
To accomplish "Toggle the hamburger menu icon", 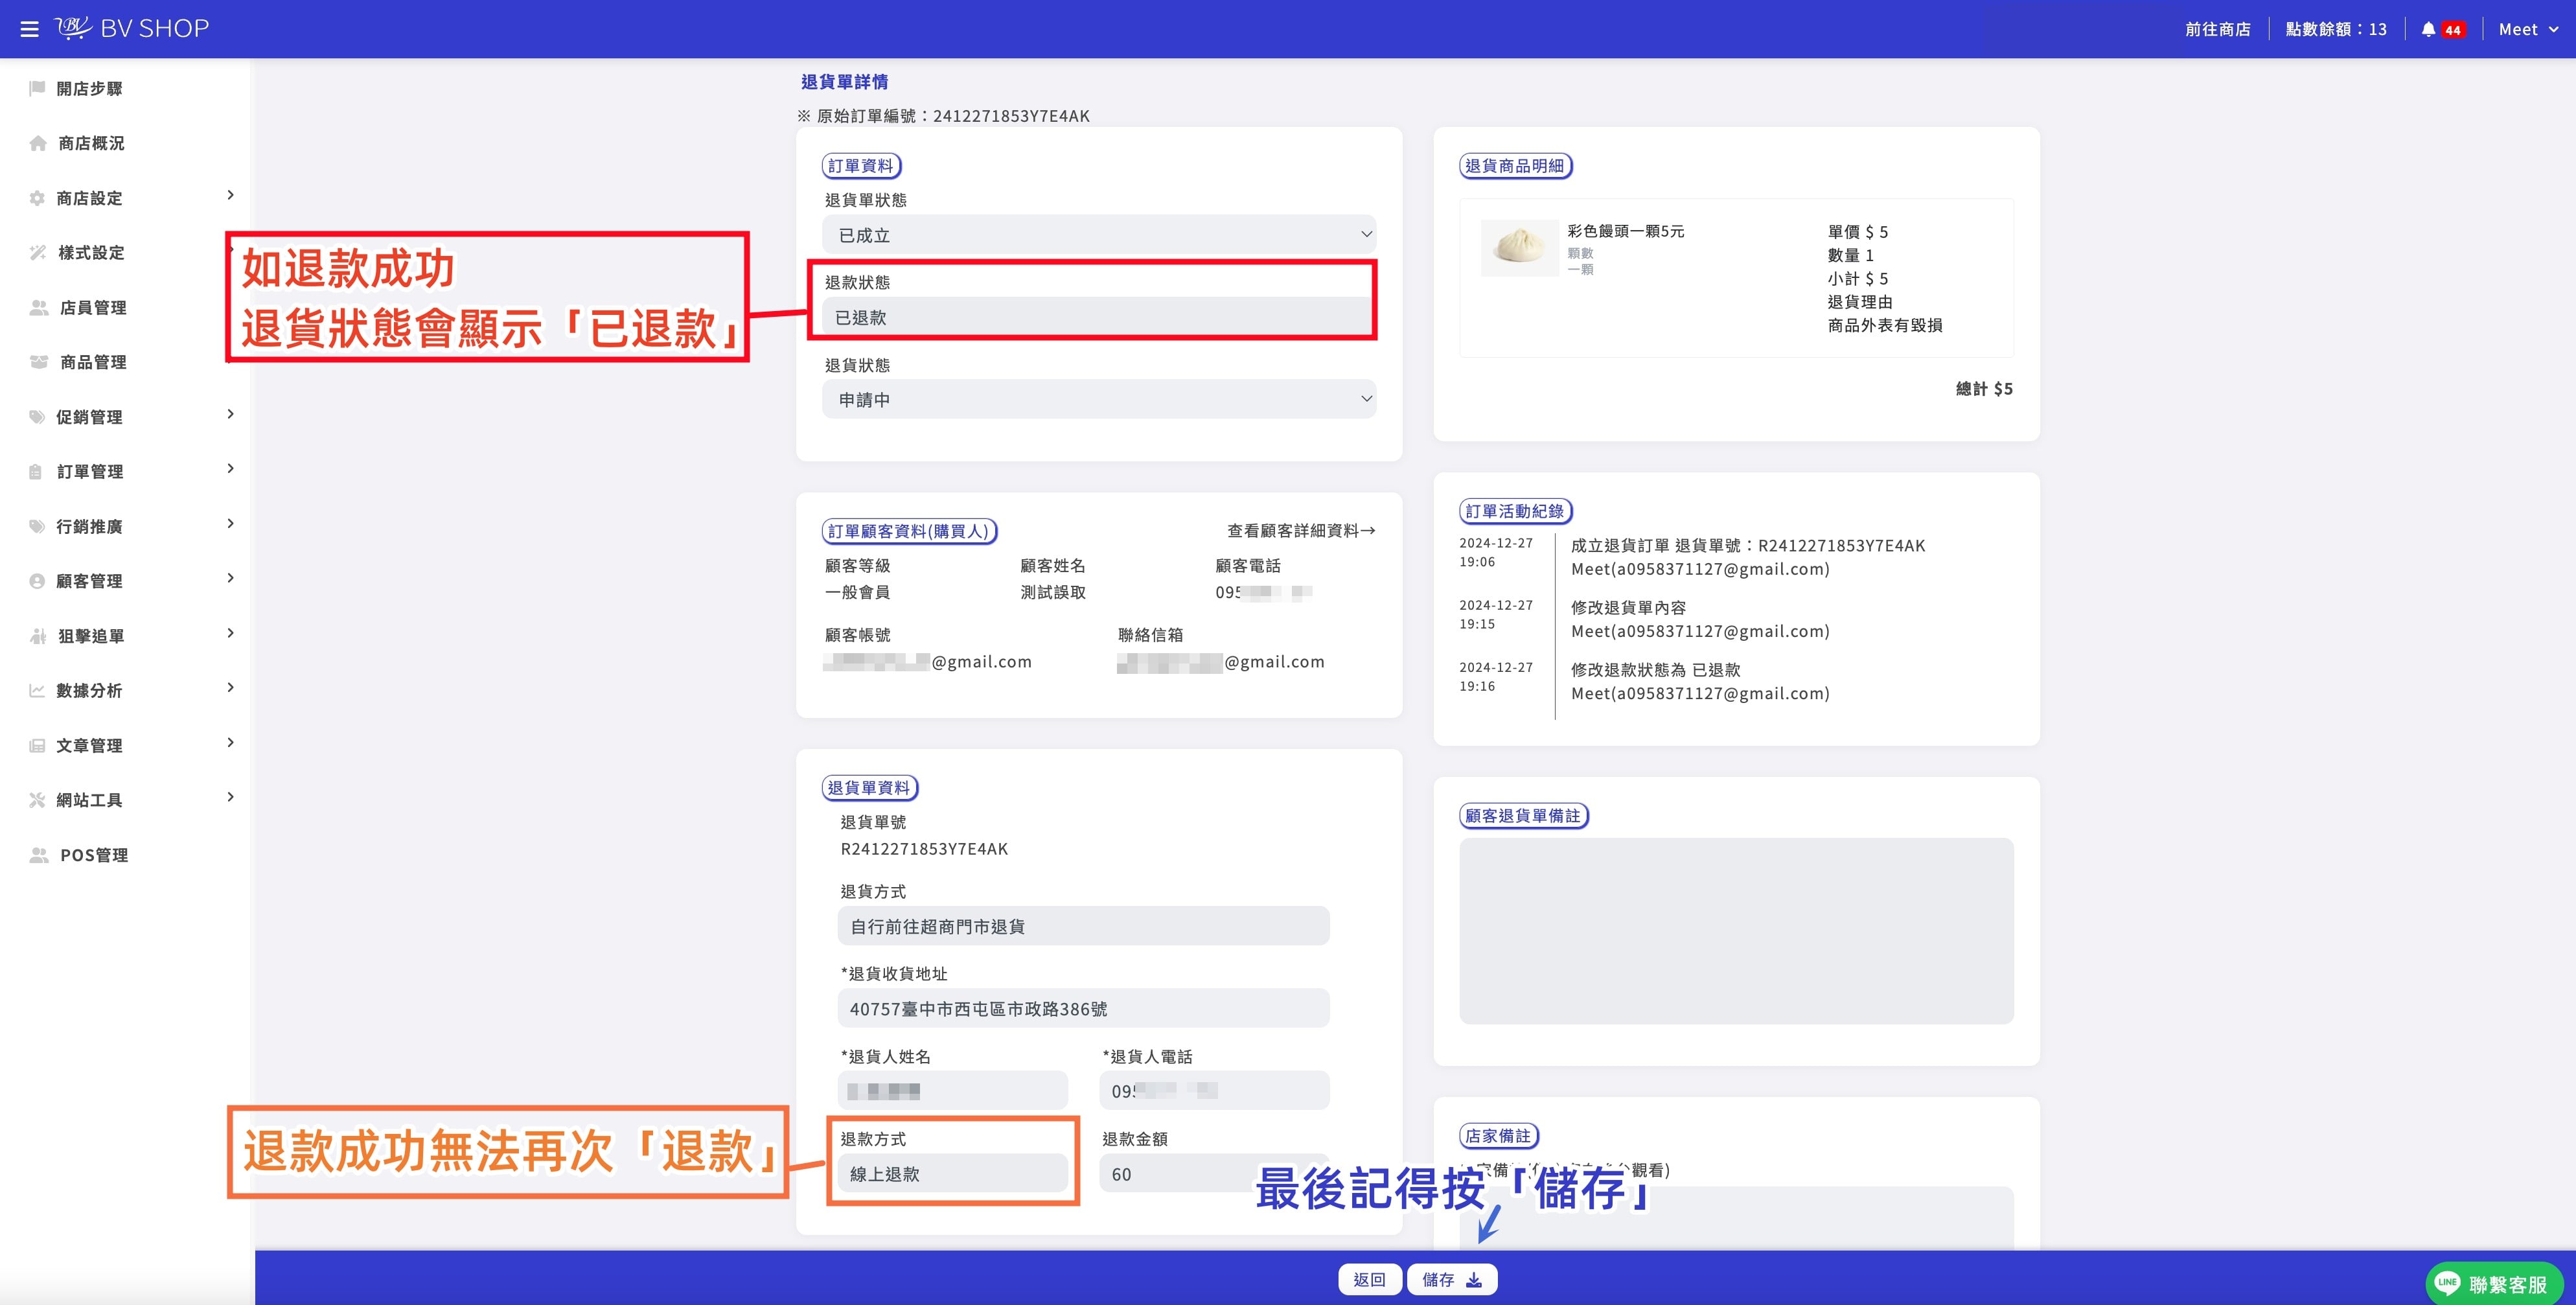I will [30, 29].
